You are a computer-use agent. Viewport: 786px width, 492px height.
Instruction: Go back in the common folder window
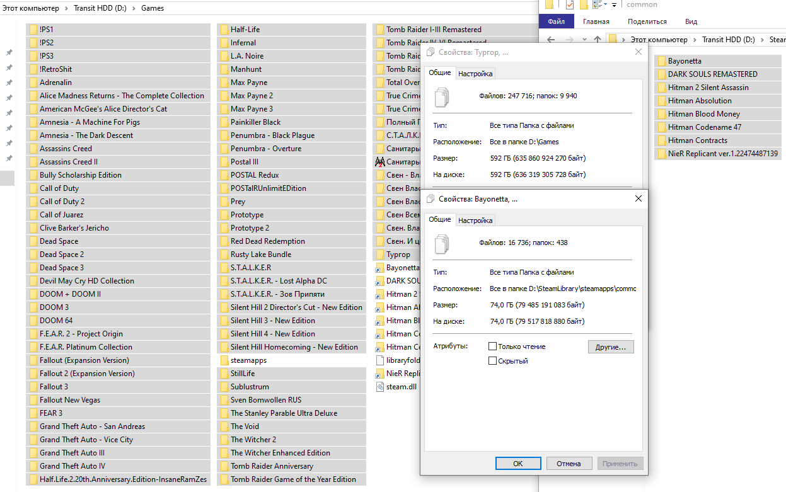click(551, 39)
